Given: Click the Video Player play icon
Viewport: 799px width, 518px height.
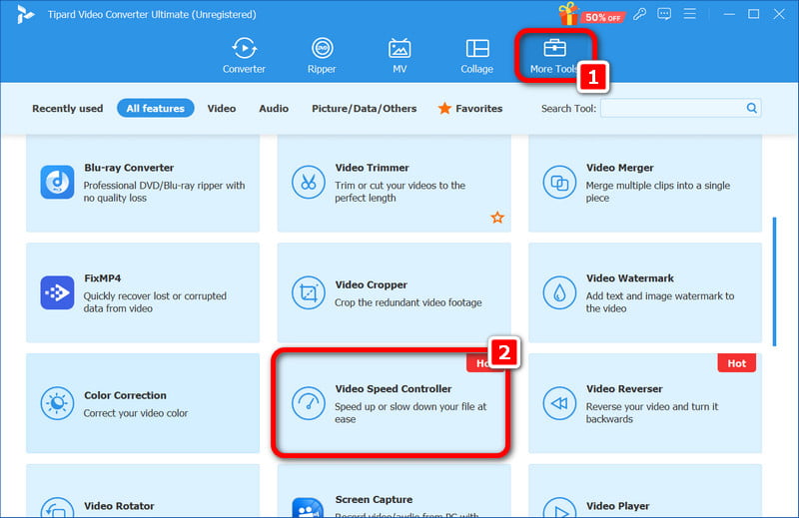Looking at the screenshot, I should 559,508.
